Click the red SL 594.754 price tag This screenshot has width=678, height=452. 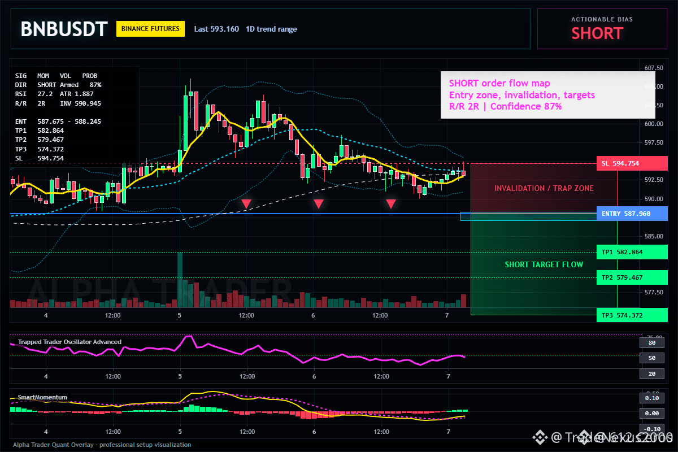point(632,163)
